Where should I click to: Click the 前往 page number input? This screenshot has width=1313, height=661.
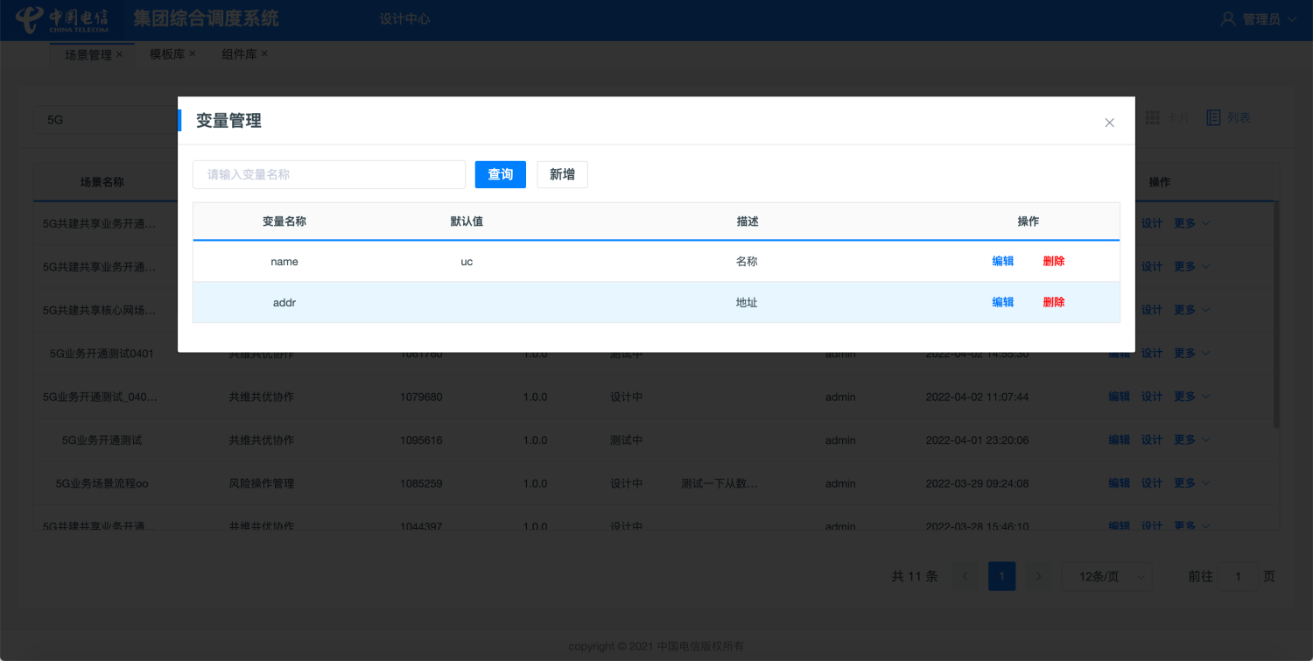click(1239, 576)
